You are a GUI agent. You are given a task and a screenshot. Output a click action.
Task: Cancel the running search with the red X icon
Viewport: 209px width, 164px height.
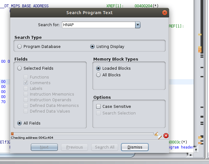coord(166,136)
